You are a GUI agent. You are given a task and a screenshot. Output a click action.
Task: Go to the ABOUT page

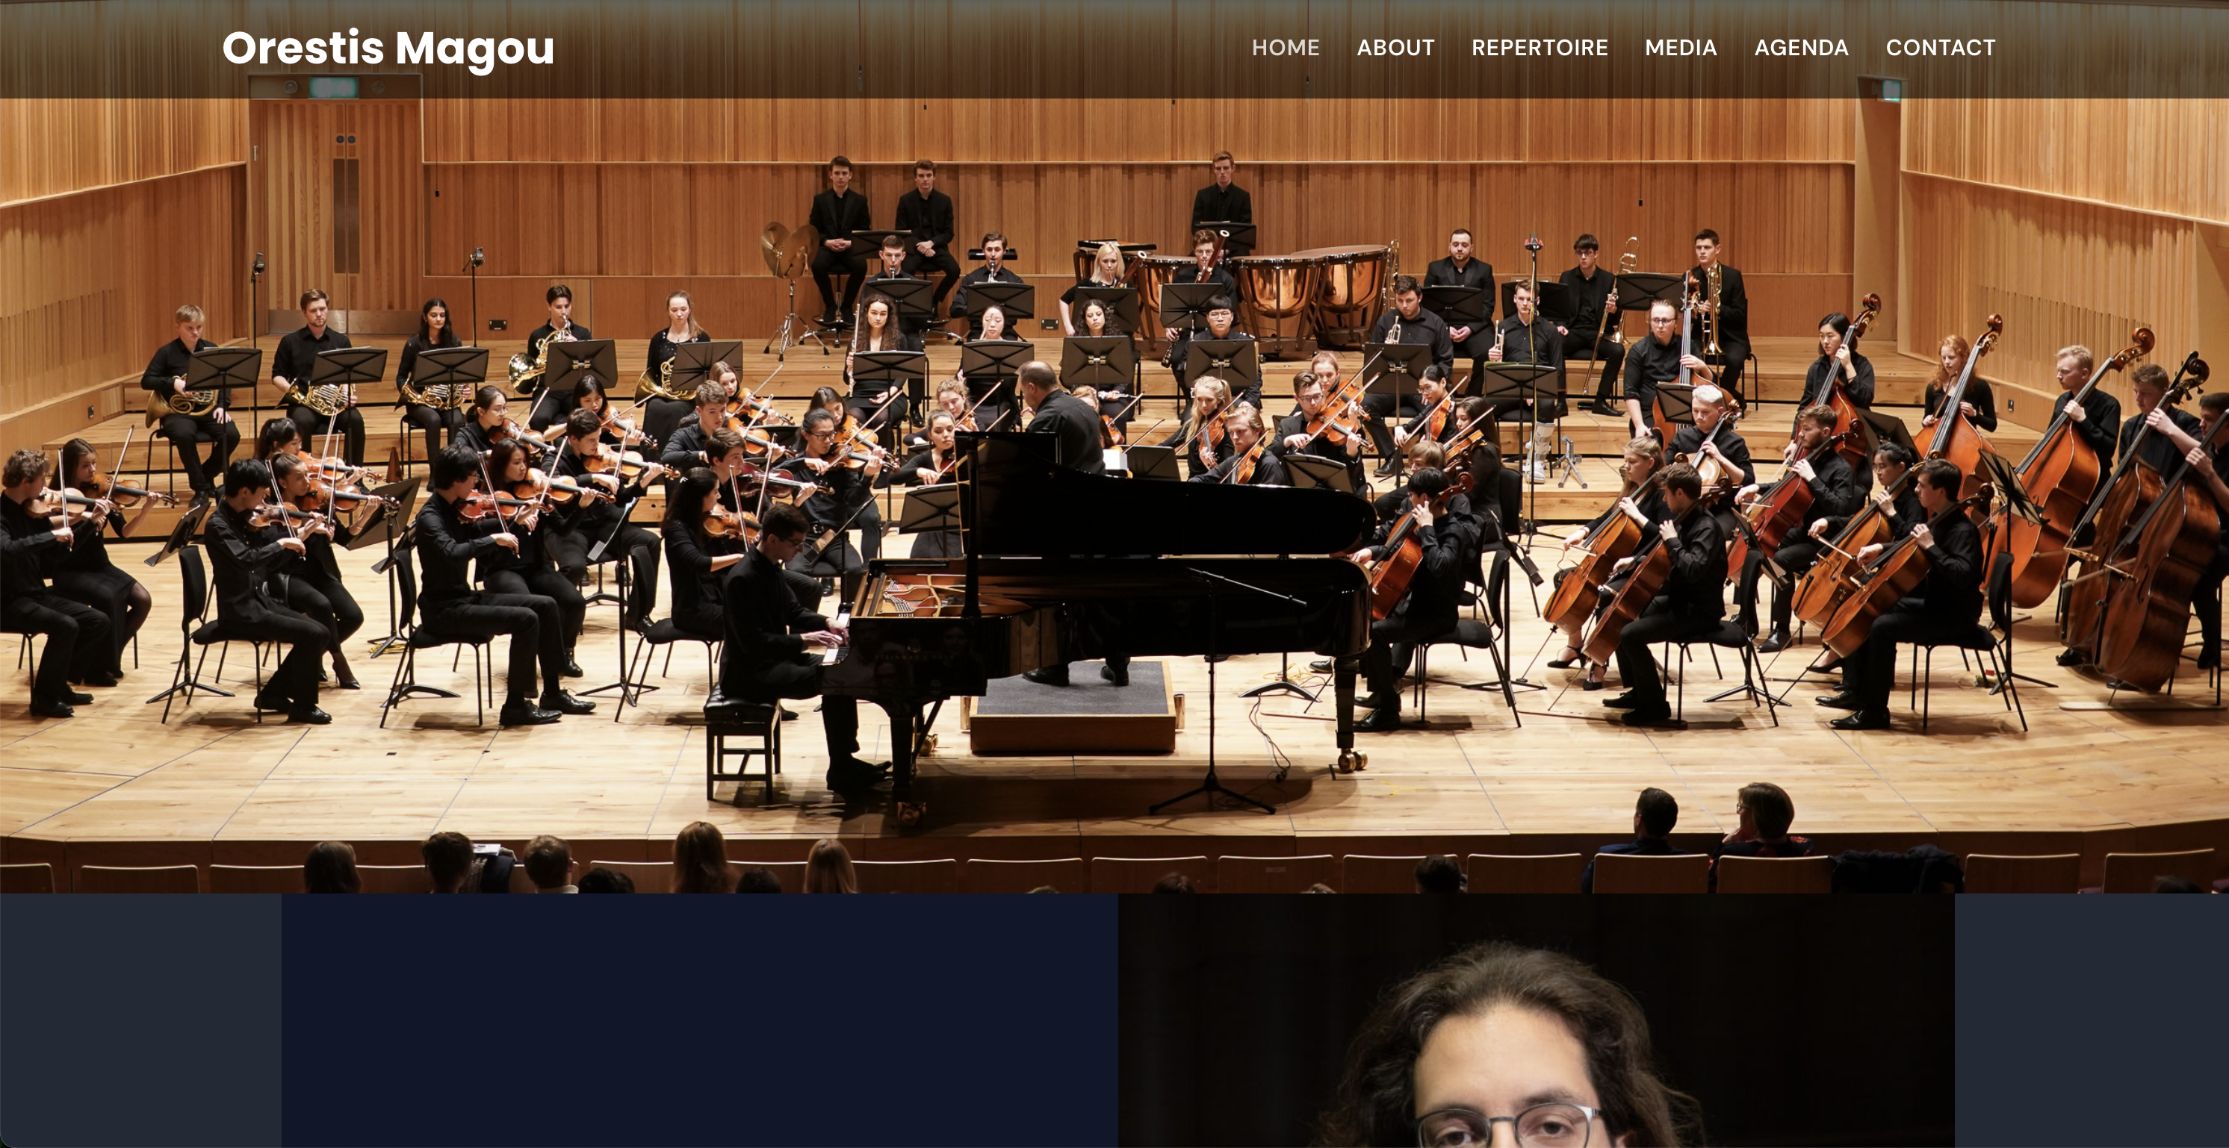[x=1395, y=48]
